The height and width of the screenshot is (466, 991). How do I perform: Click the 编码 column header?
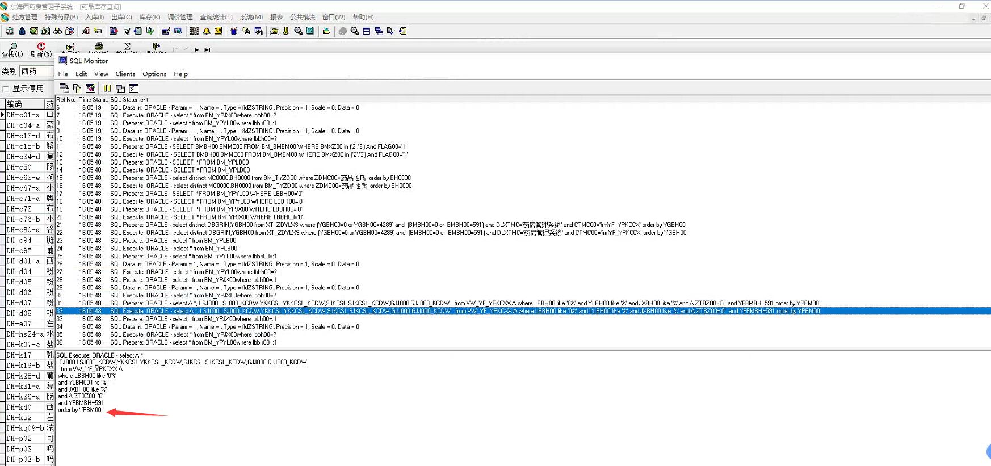click(24, 104)
